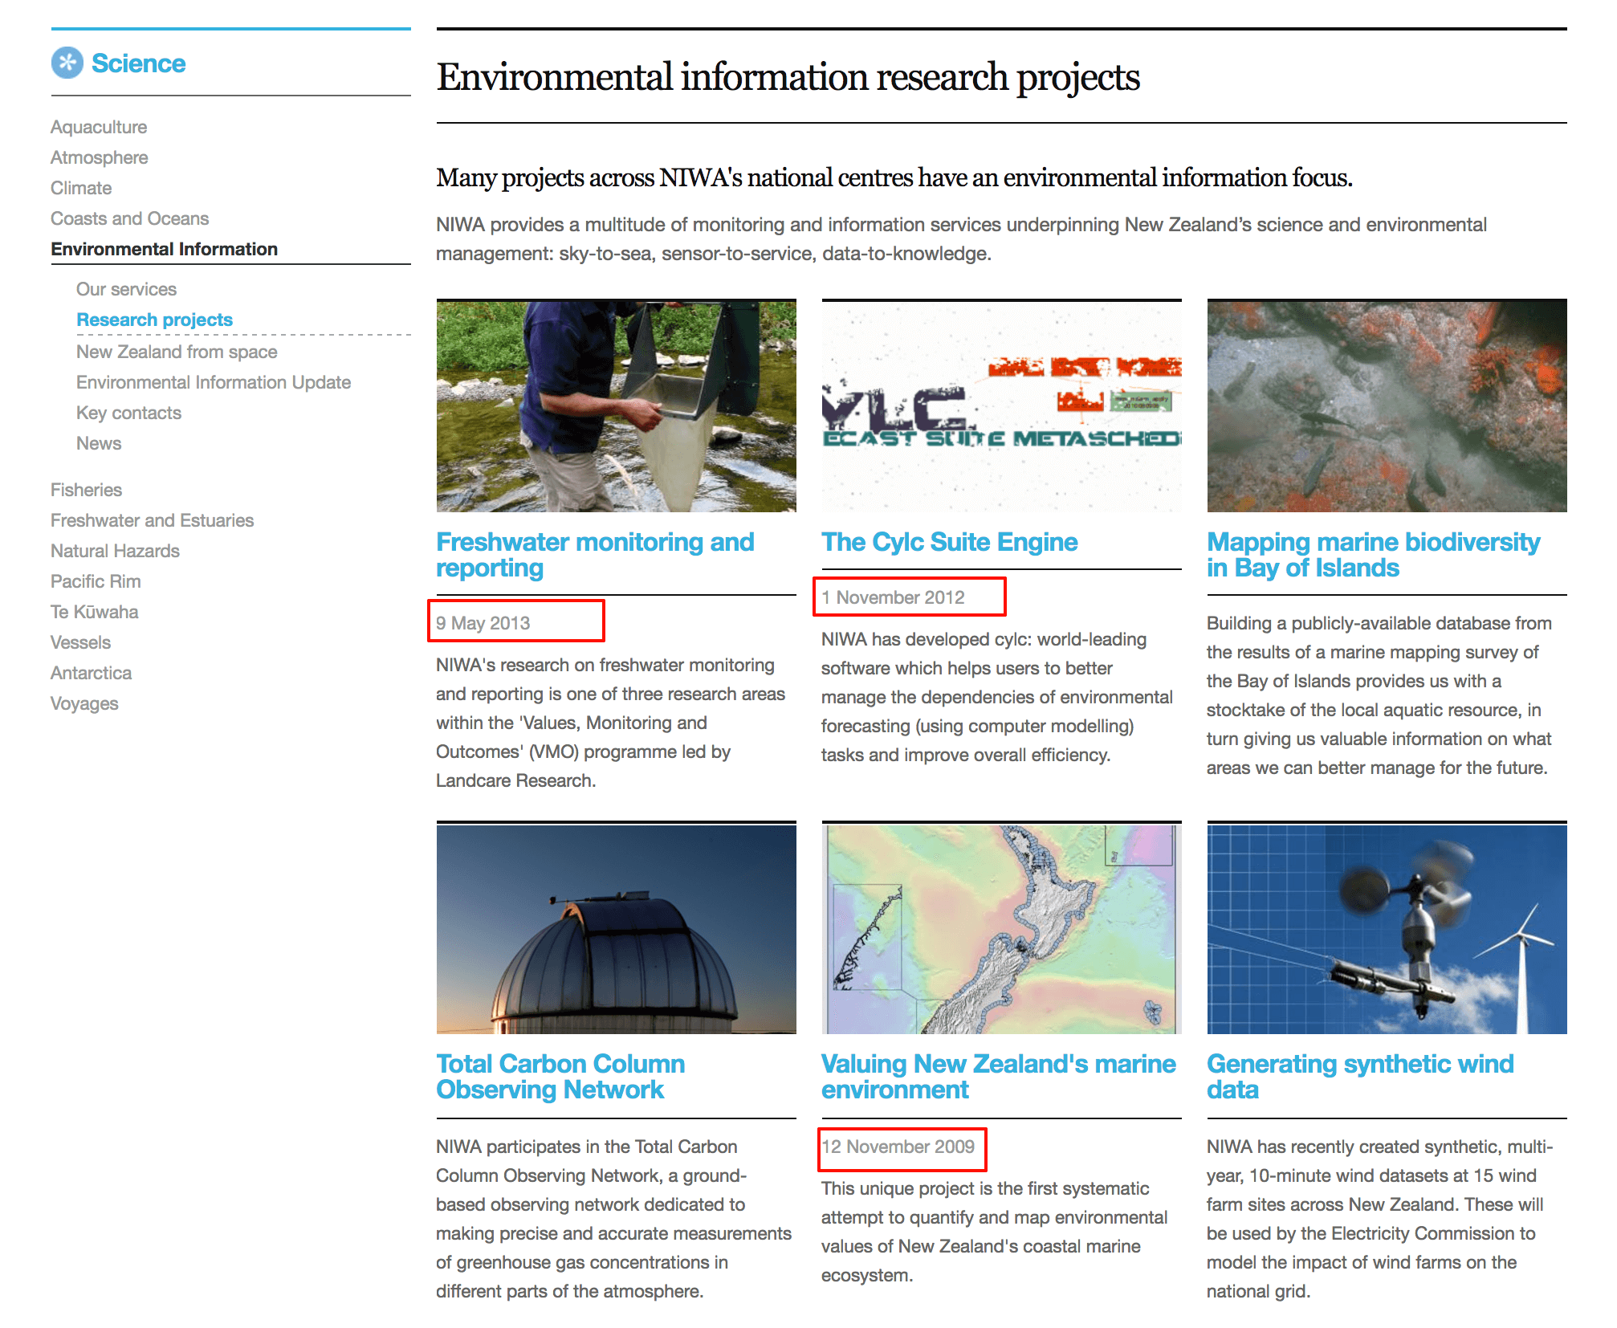
Task: Open the Science section heading link
Action: tap(138, 63)
